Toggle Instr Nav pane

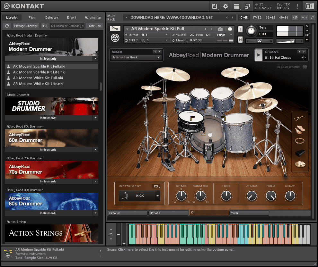tap(94, 26)
